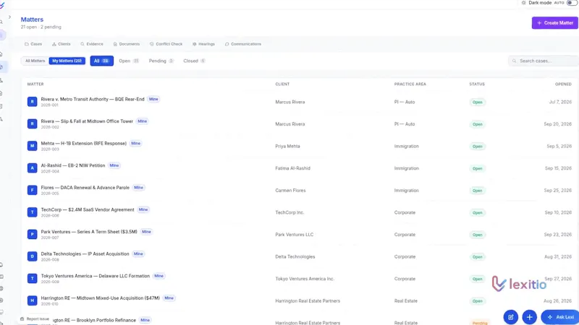
Task: Open Rivera — Slip & Fall at Midtown matter
Action: pyautogui.click(x=87, y=121)
